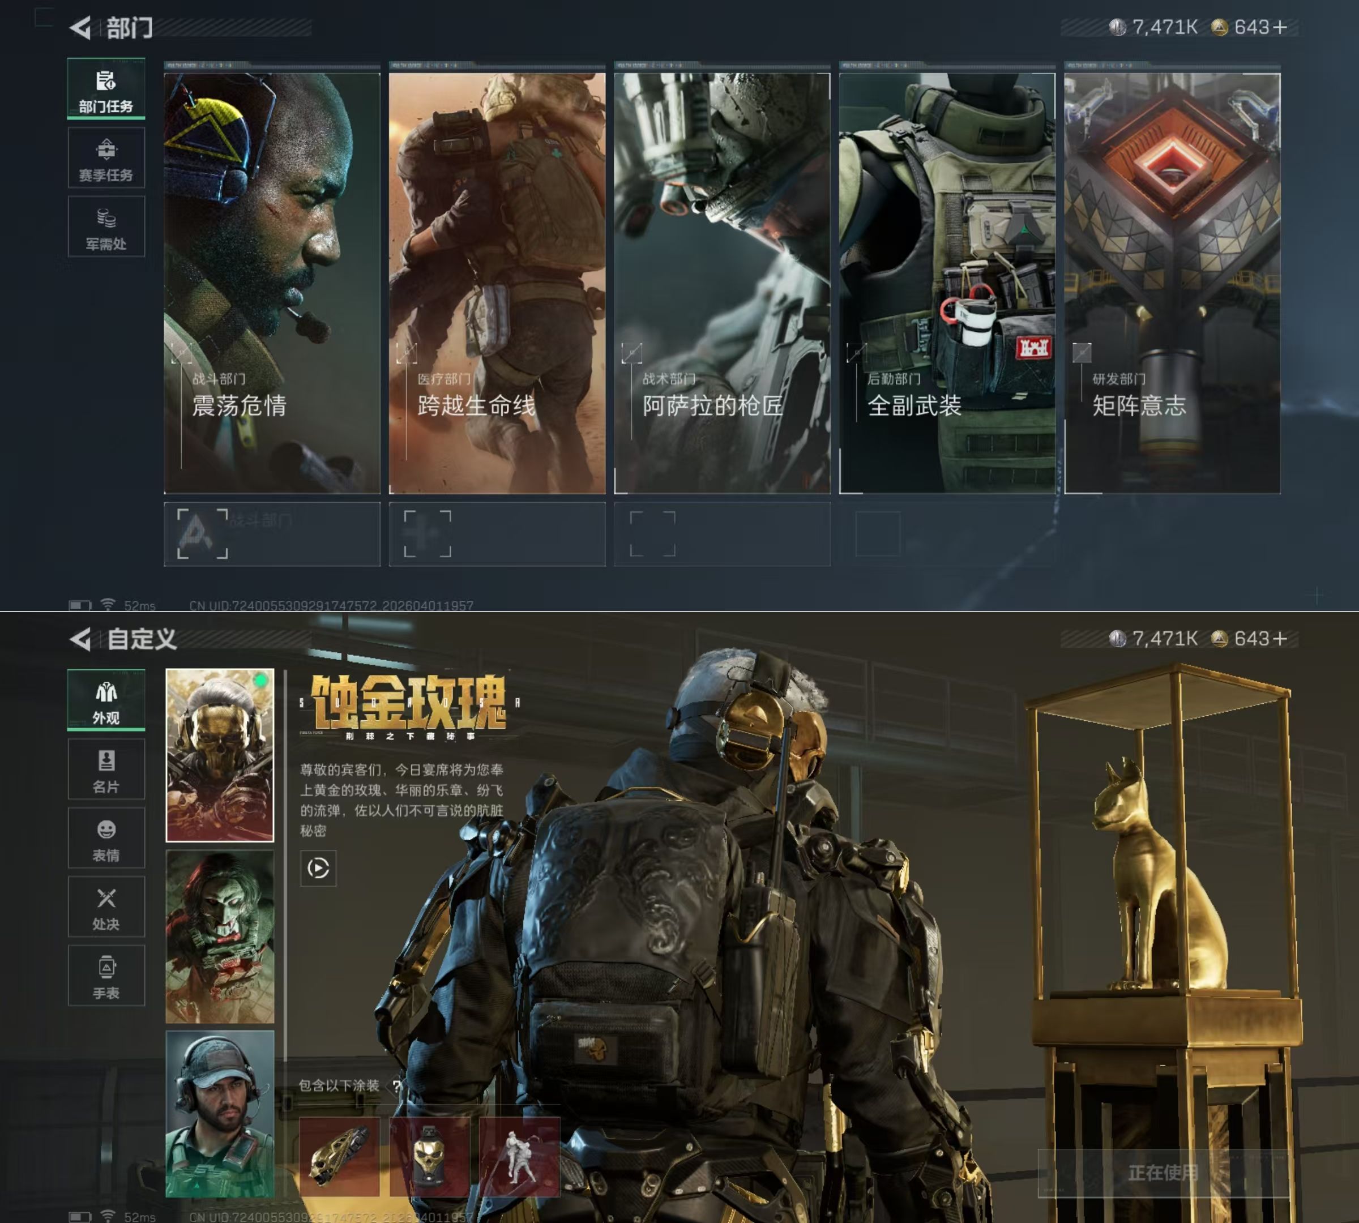Click the plus icon next to 643 currency

[x=1280, y=28]
